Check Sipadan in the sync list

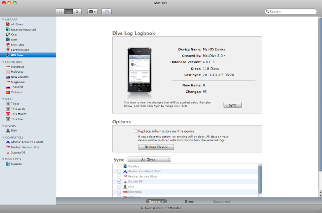(x=119, y=166)
